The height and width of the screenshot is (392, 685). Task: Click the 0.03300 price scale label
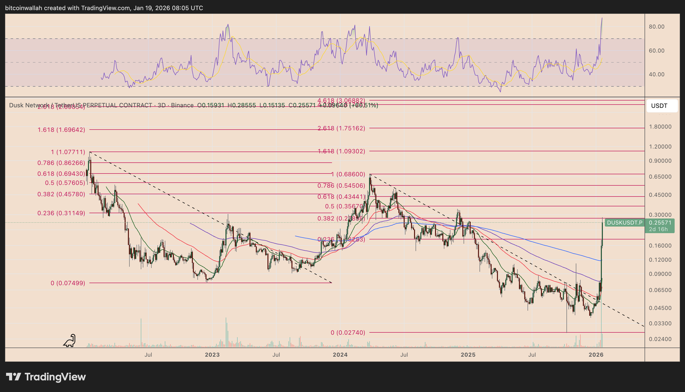tap(660, 323)
